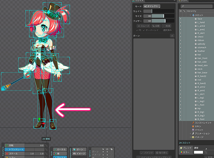Select the 回転 (Rotate) transform tool

click(14, 146)
